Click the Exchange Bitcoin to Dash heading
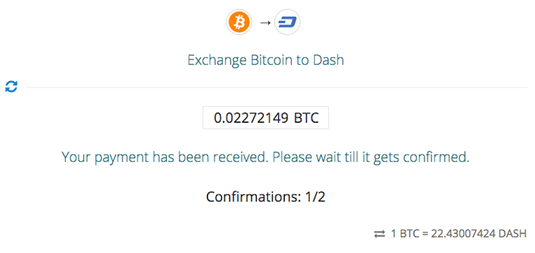Screen dimensions: 535x253 265,60
